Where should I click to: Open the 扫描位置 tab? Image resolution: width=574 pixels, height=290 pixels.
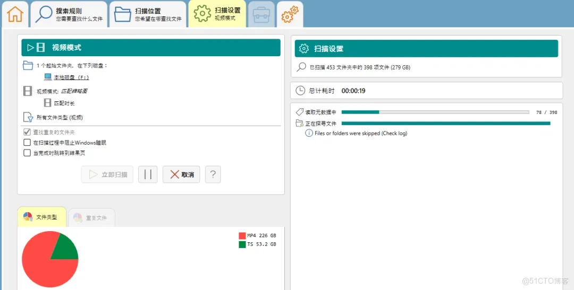148,14
